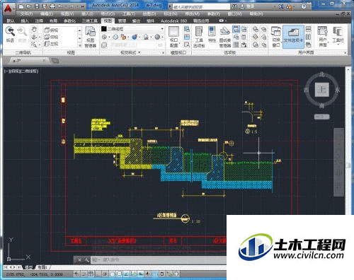Open the Orbit tool dropdown arrow

pyautogui.click(x=39, y=37)
